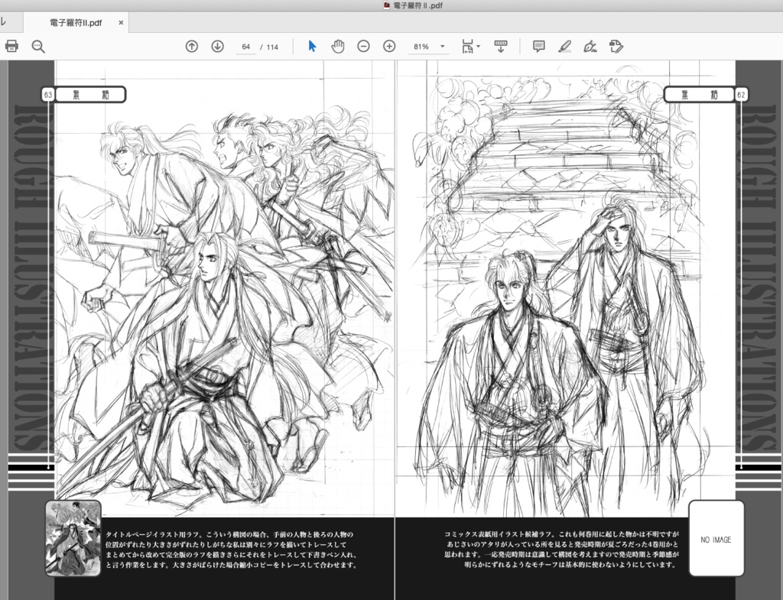Open the Find text magnifier tool

point(38,47)
